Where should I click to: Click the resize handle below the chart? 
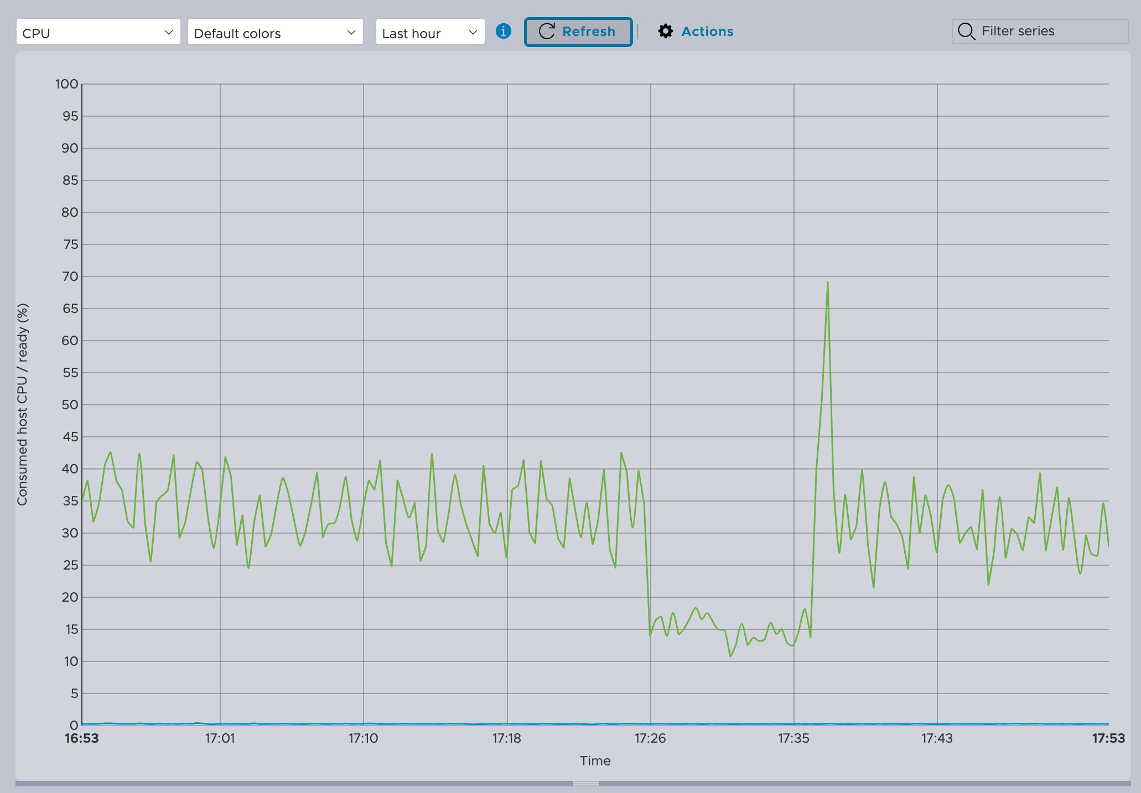point(586,784)
